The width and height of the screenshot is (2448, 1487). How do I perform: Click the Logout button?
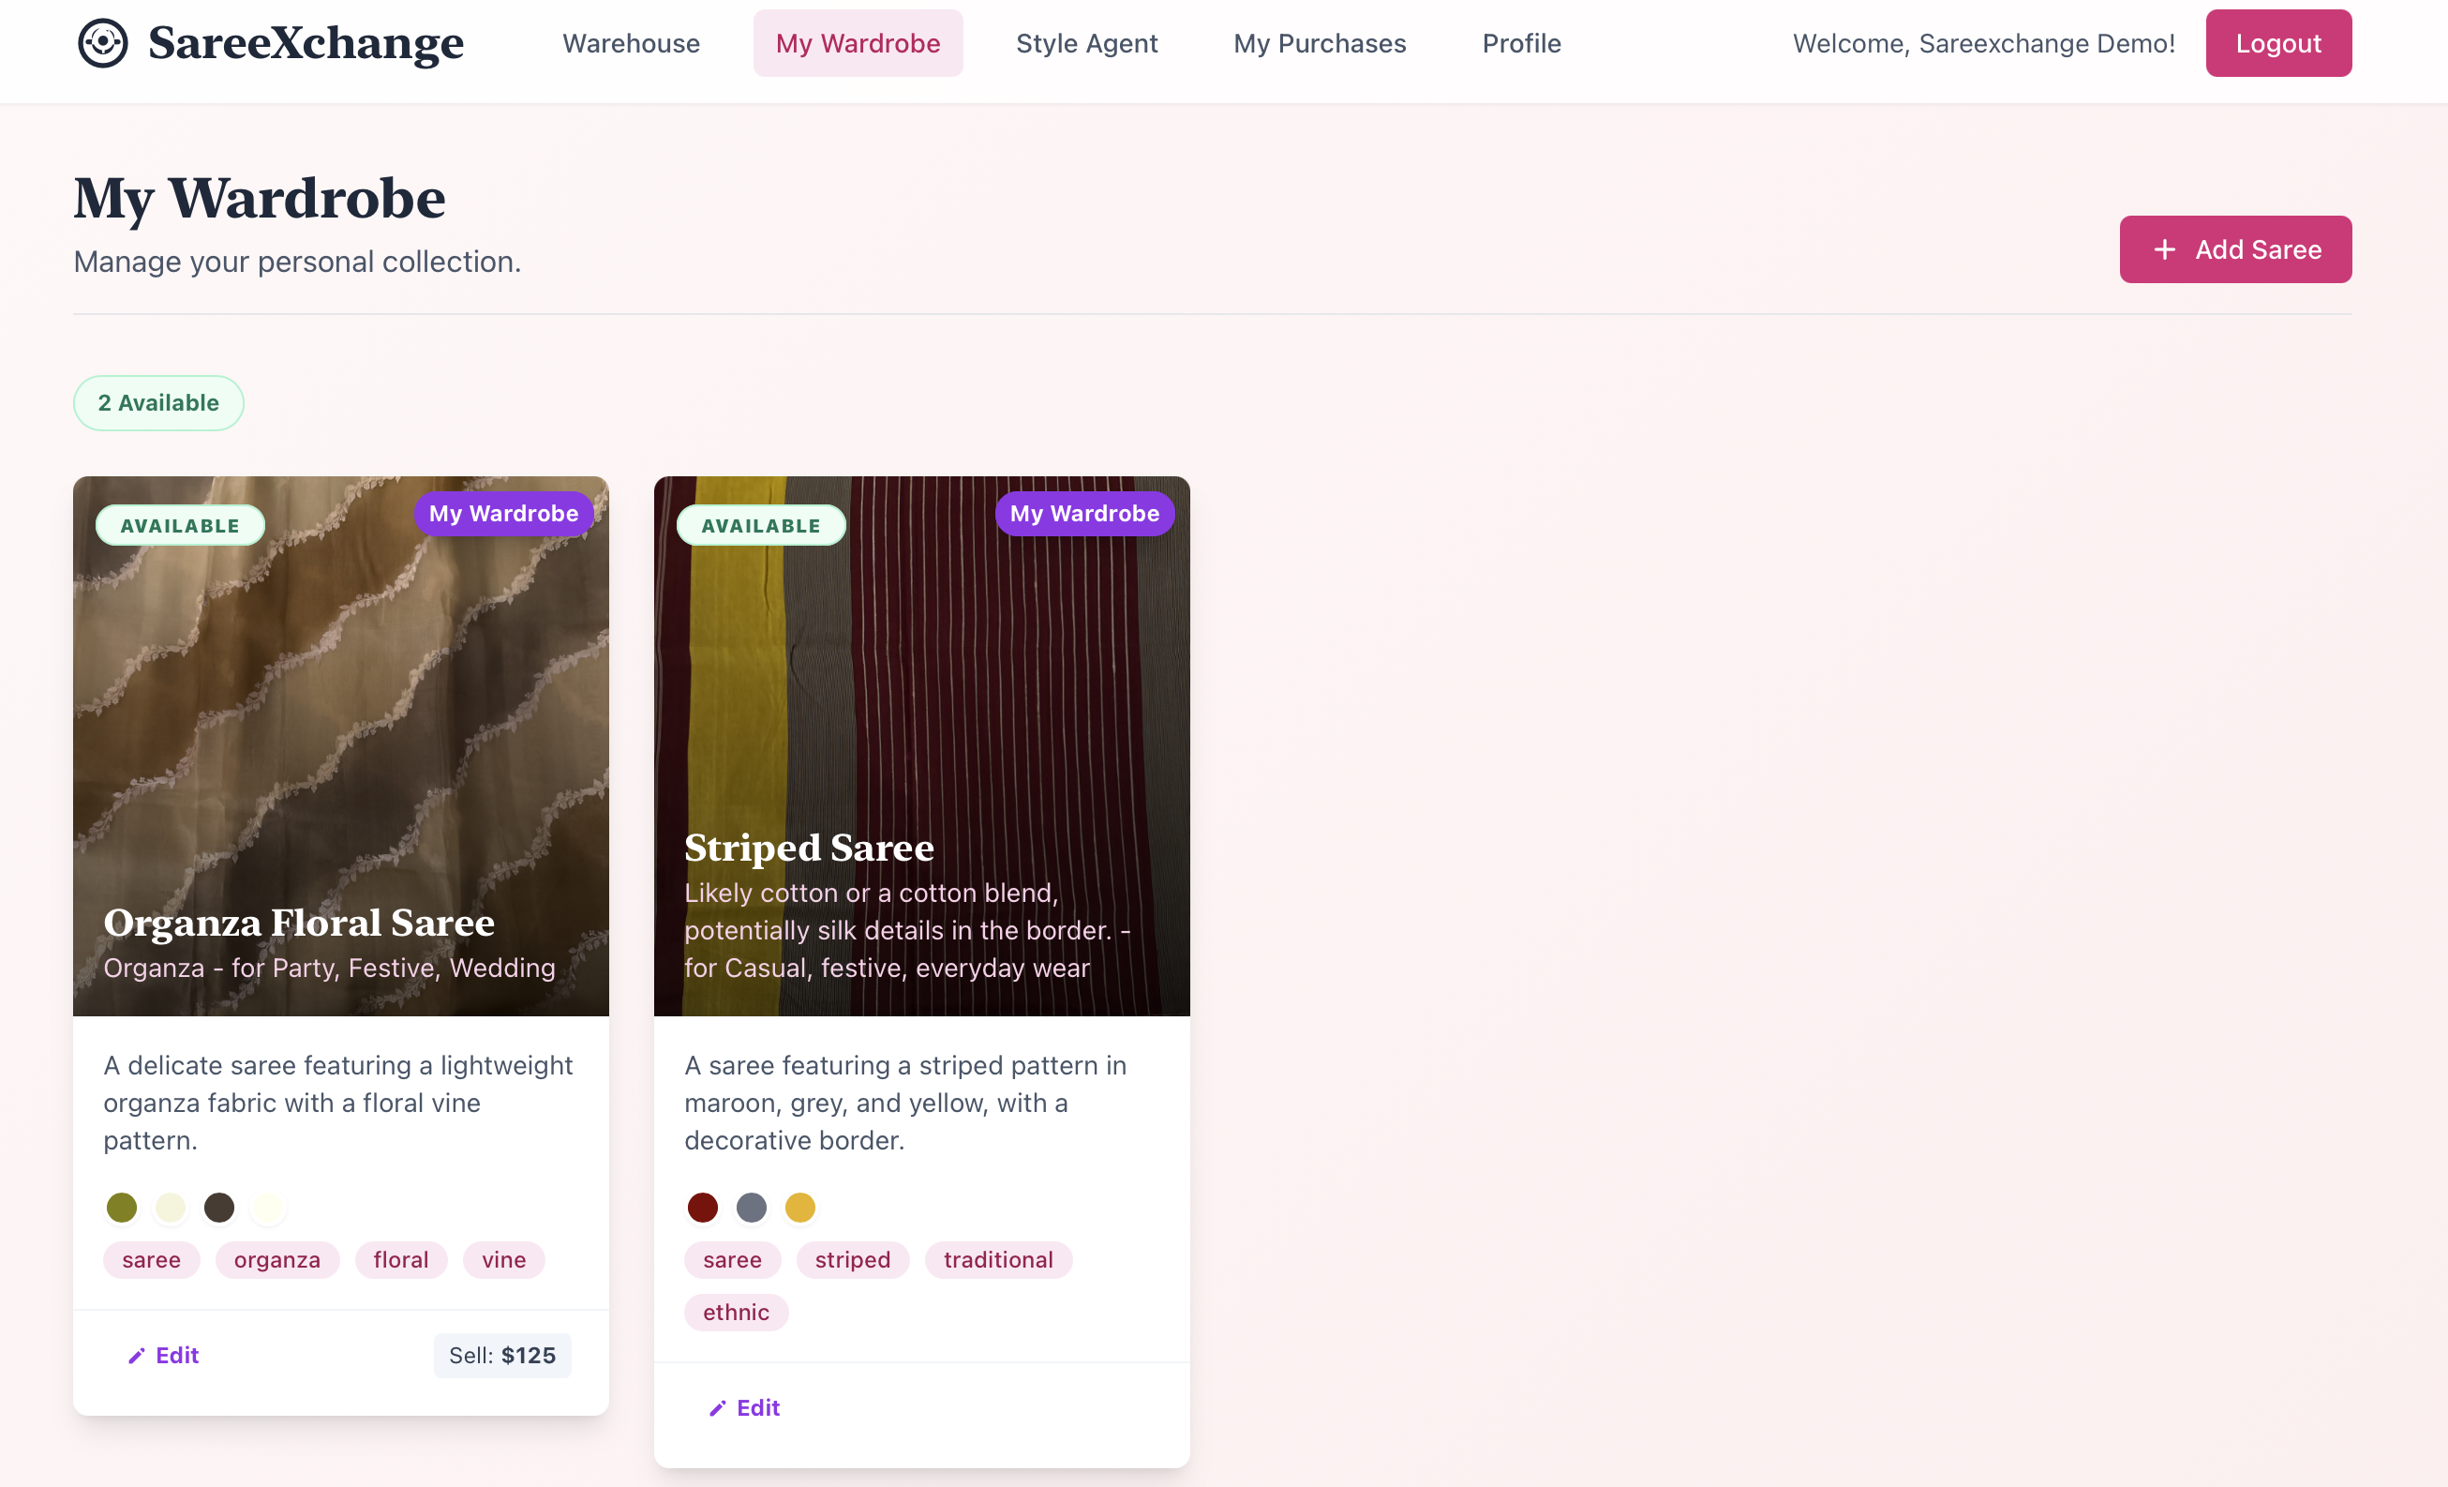pos(2278,43)
